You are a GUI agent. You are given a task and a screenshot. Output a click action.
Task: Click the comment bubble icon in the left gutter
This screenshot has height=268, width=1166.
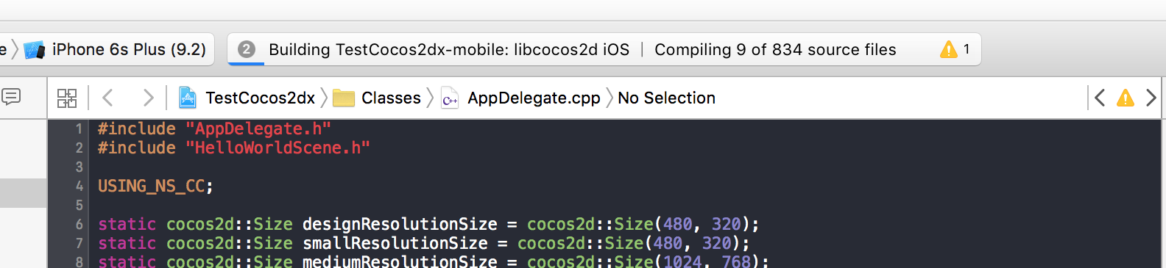click(11, 96)
